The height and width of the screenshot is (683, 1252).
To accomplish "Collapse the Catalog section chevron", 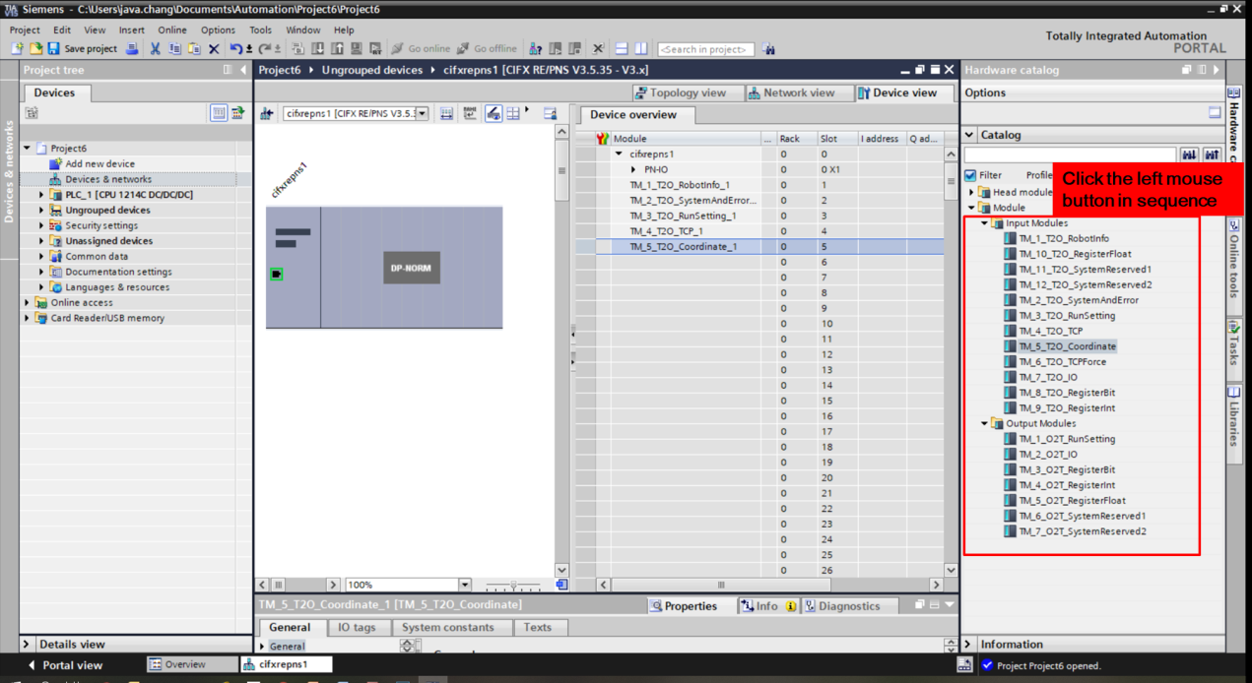I will click(969, 135).
